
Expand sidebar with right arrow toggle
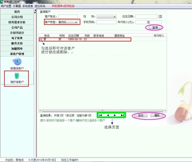click(35, 13)
